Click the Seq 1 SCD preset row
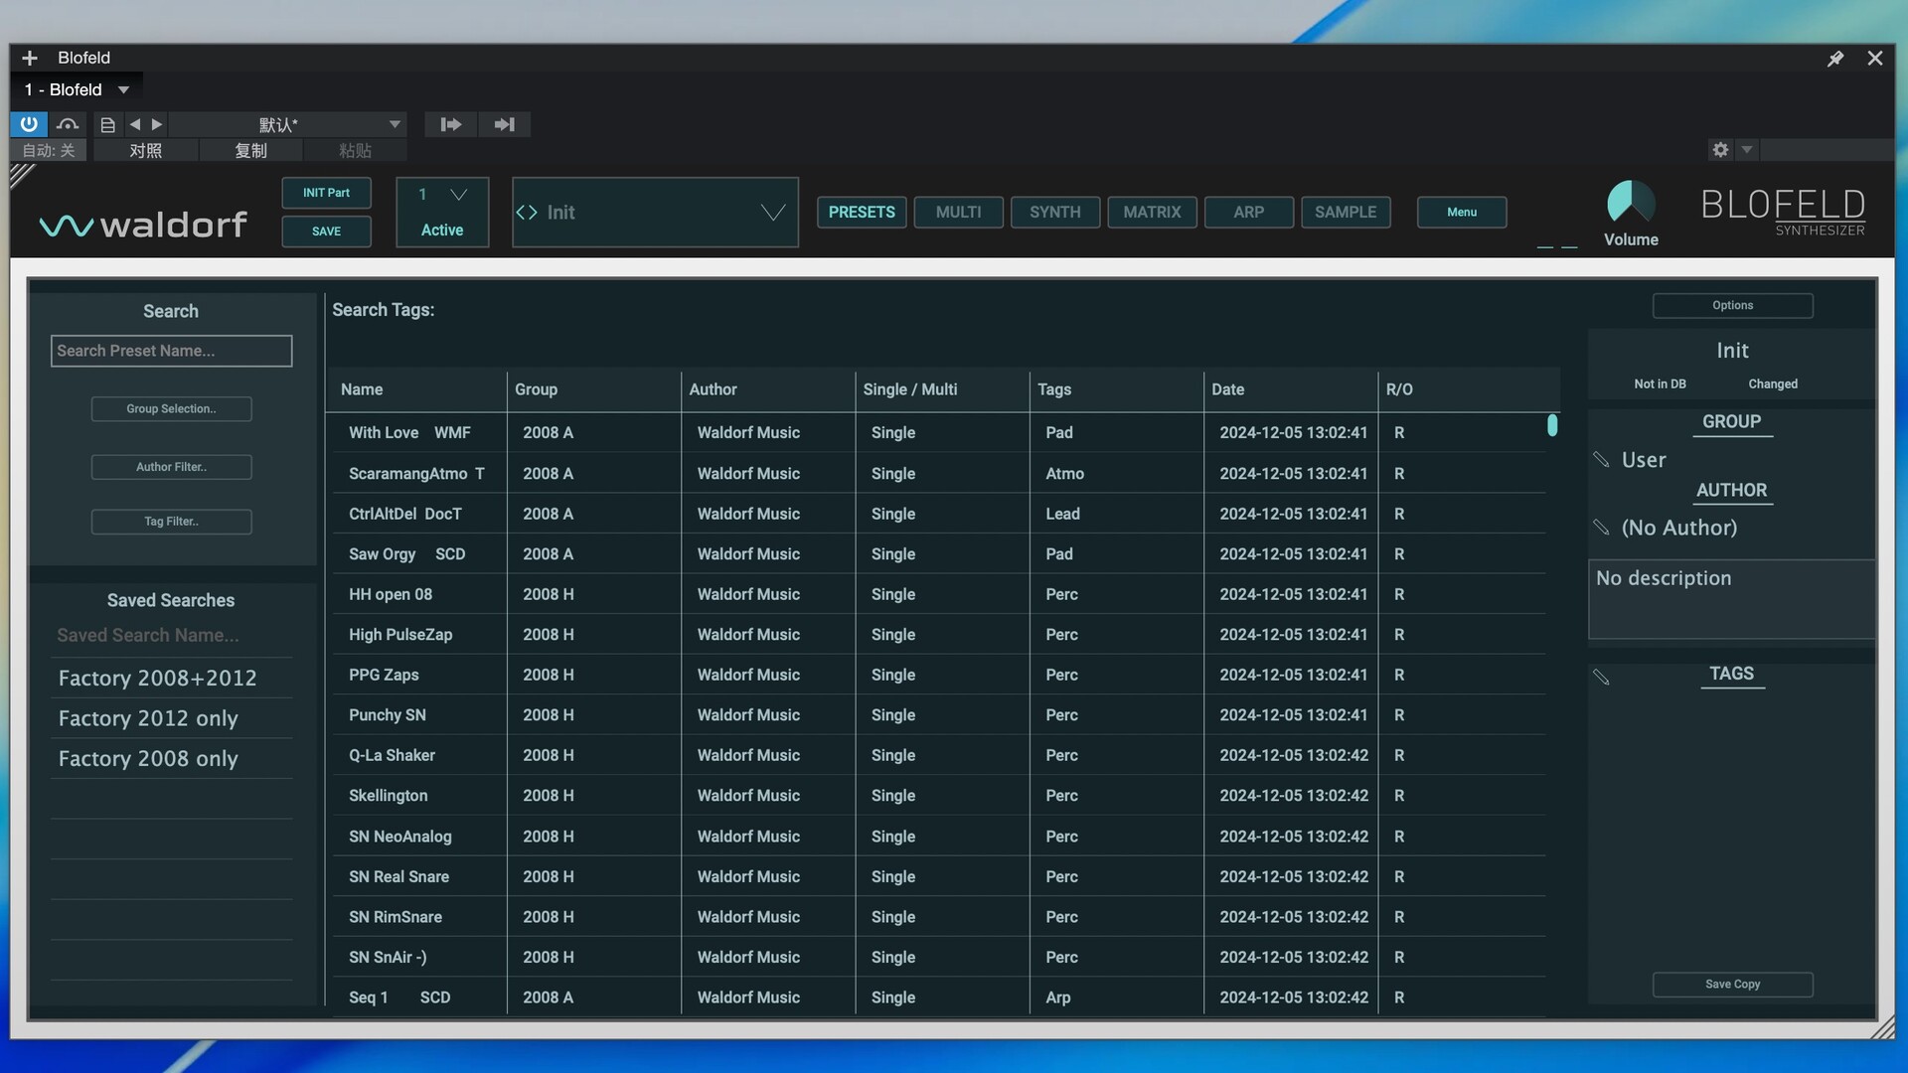Screen dimensions: 1908x1073 [937, 997]
